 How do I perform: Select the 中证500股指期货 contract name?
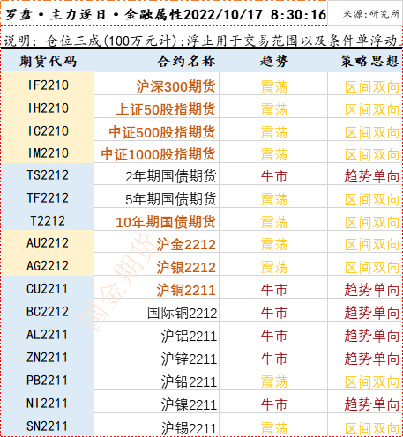162,132
